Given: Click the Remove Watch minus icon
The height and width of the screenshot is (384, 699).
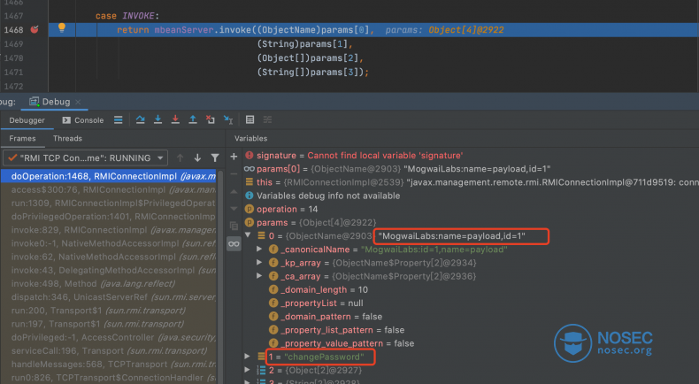Looking at the screenshot, I should click(234, 174).
